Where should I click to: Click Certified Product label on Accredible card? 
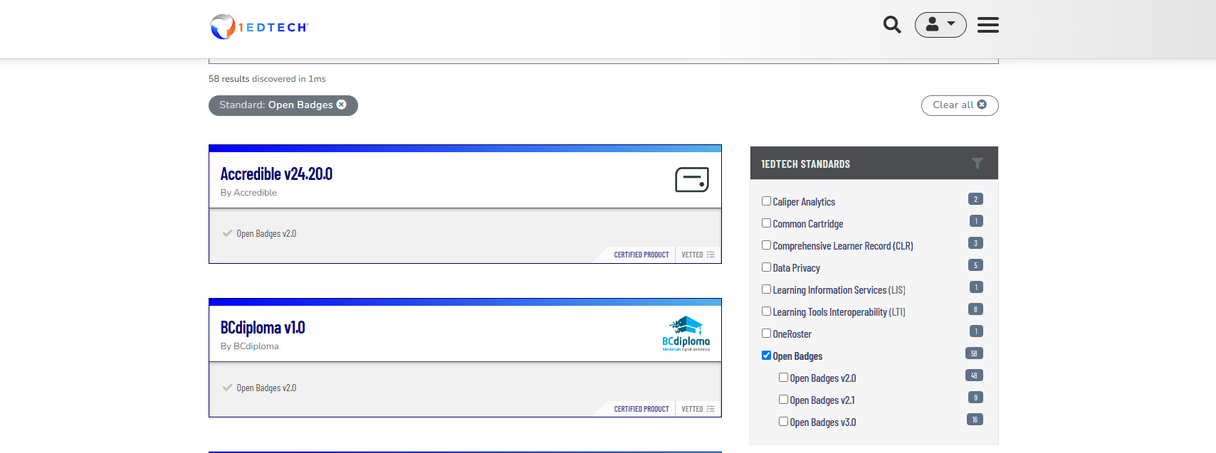(x=641, y=255)
